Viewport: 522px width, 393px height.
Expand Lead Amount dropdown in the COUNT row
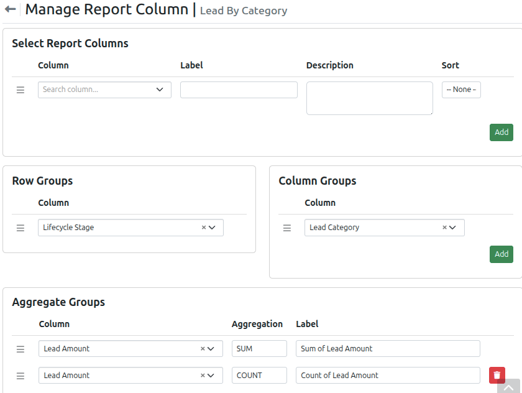click(x=211, y=376)
